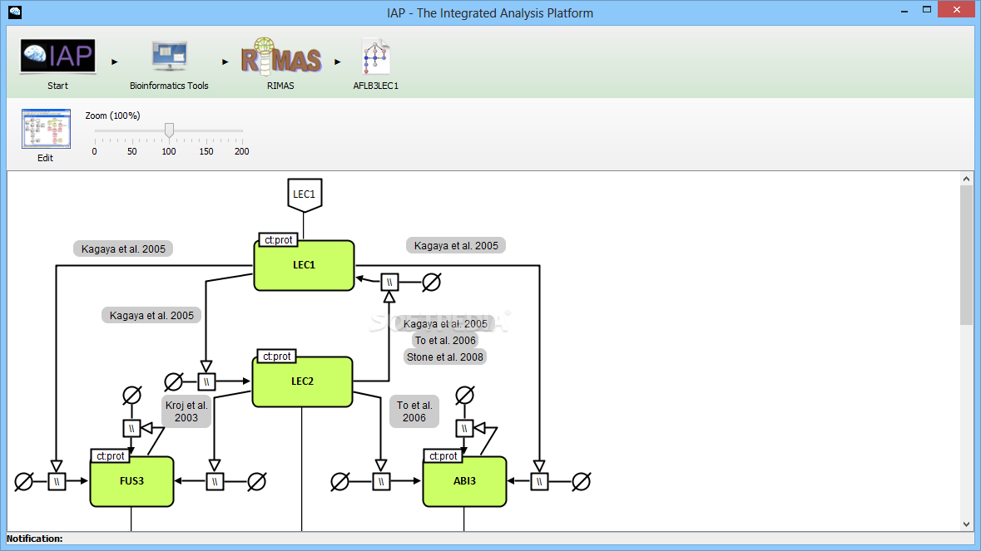Screen dimensions: 981x551
Task: Open the RIMAS logo icon
Action: [281, 57]
